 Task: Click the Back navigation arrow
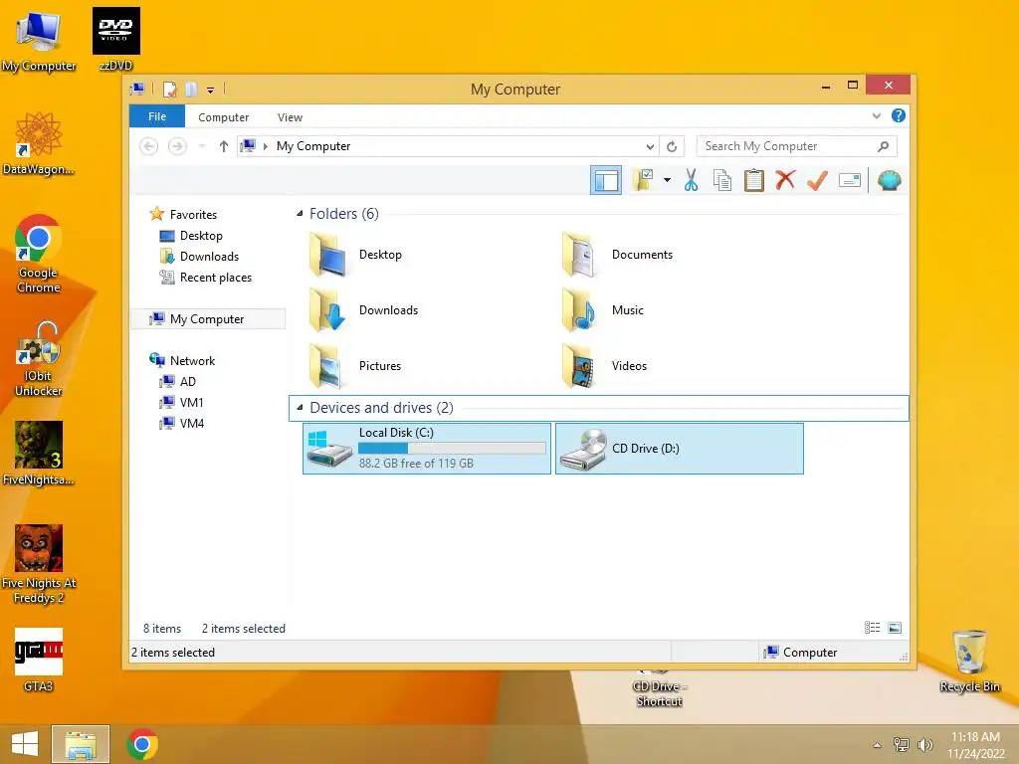[149, 146]
